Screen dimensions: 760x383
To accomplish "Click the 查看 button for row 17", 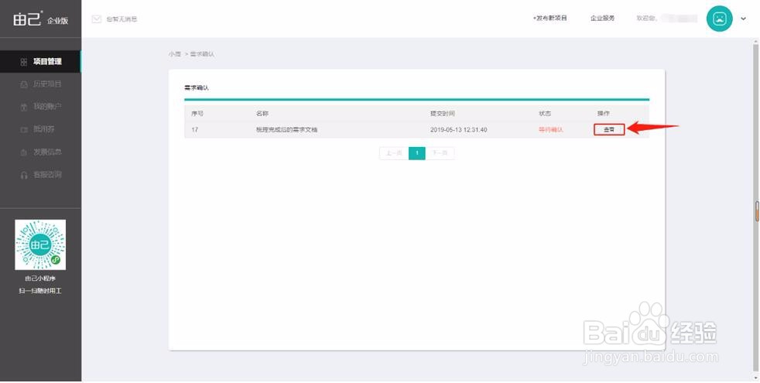I will click(x=609, y=130).
